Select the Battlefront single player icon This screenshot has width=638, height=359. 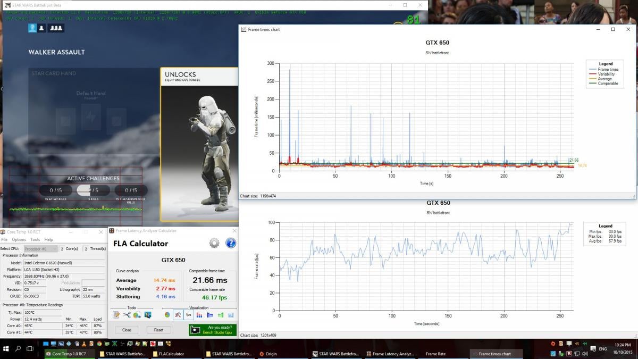click(x=41, y=28)
